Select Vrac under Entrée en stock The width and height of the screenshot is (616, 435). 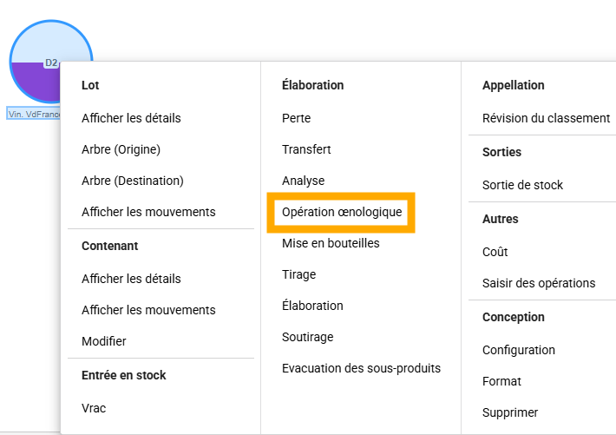click(94, 408)
